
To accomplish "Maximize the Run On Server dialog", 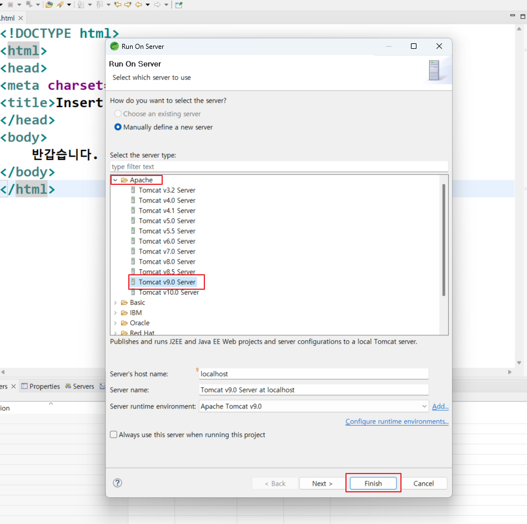I will point(414,46).
